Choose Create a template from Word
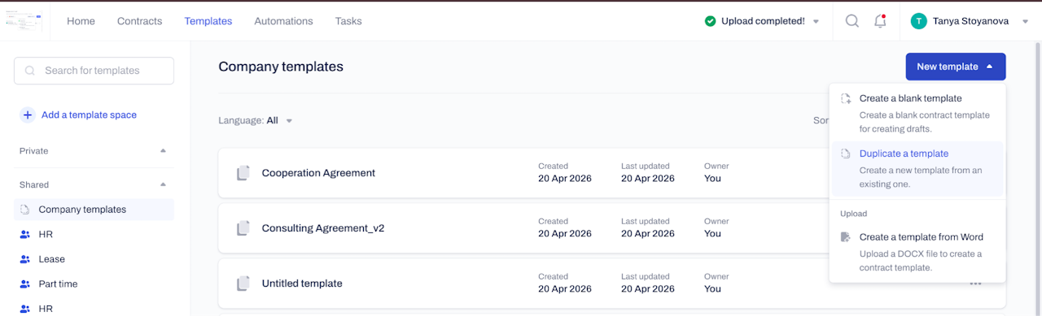The height and width of the screenshot is (316, 1042). (x=917, y=252)
